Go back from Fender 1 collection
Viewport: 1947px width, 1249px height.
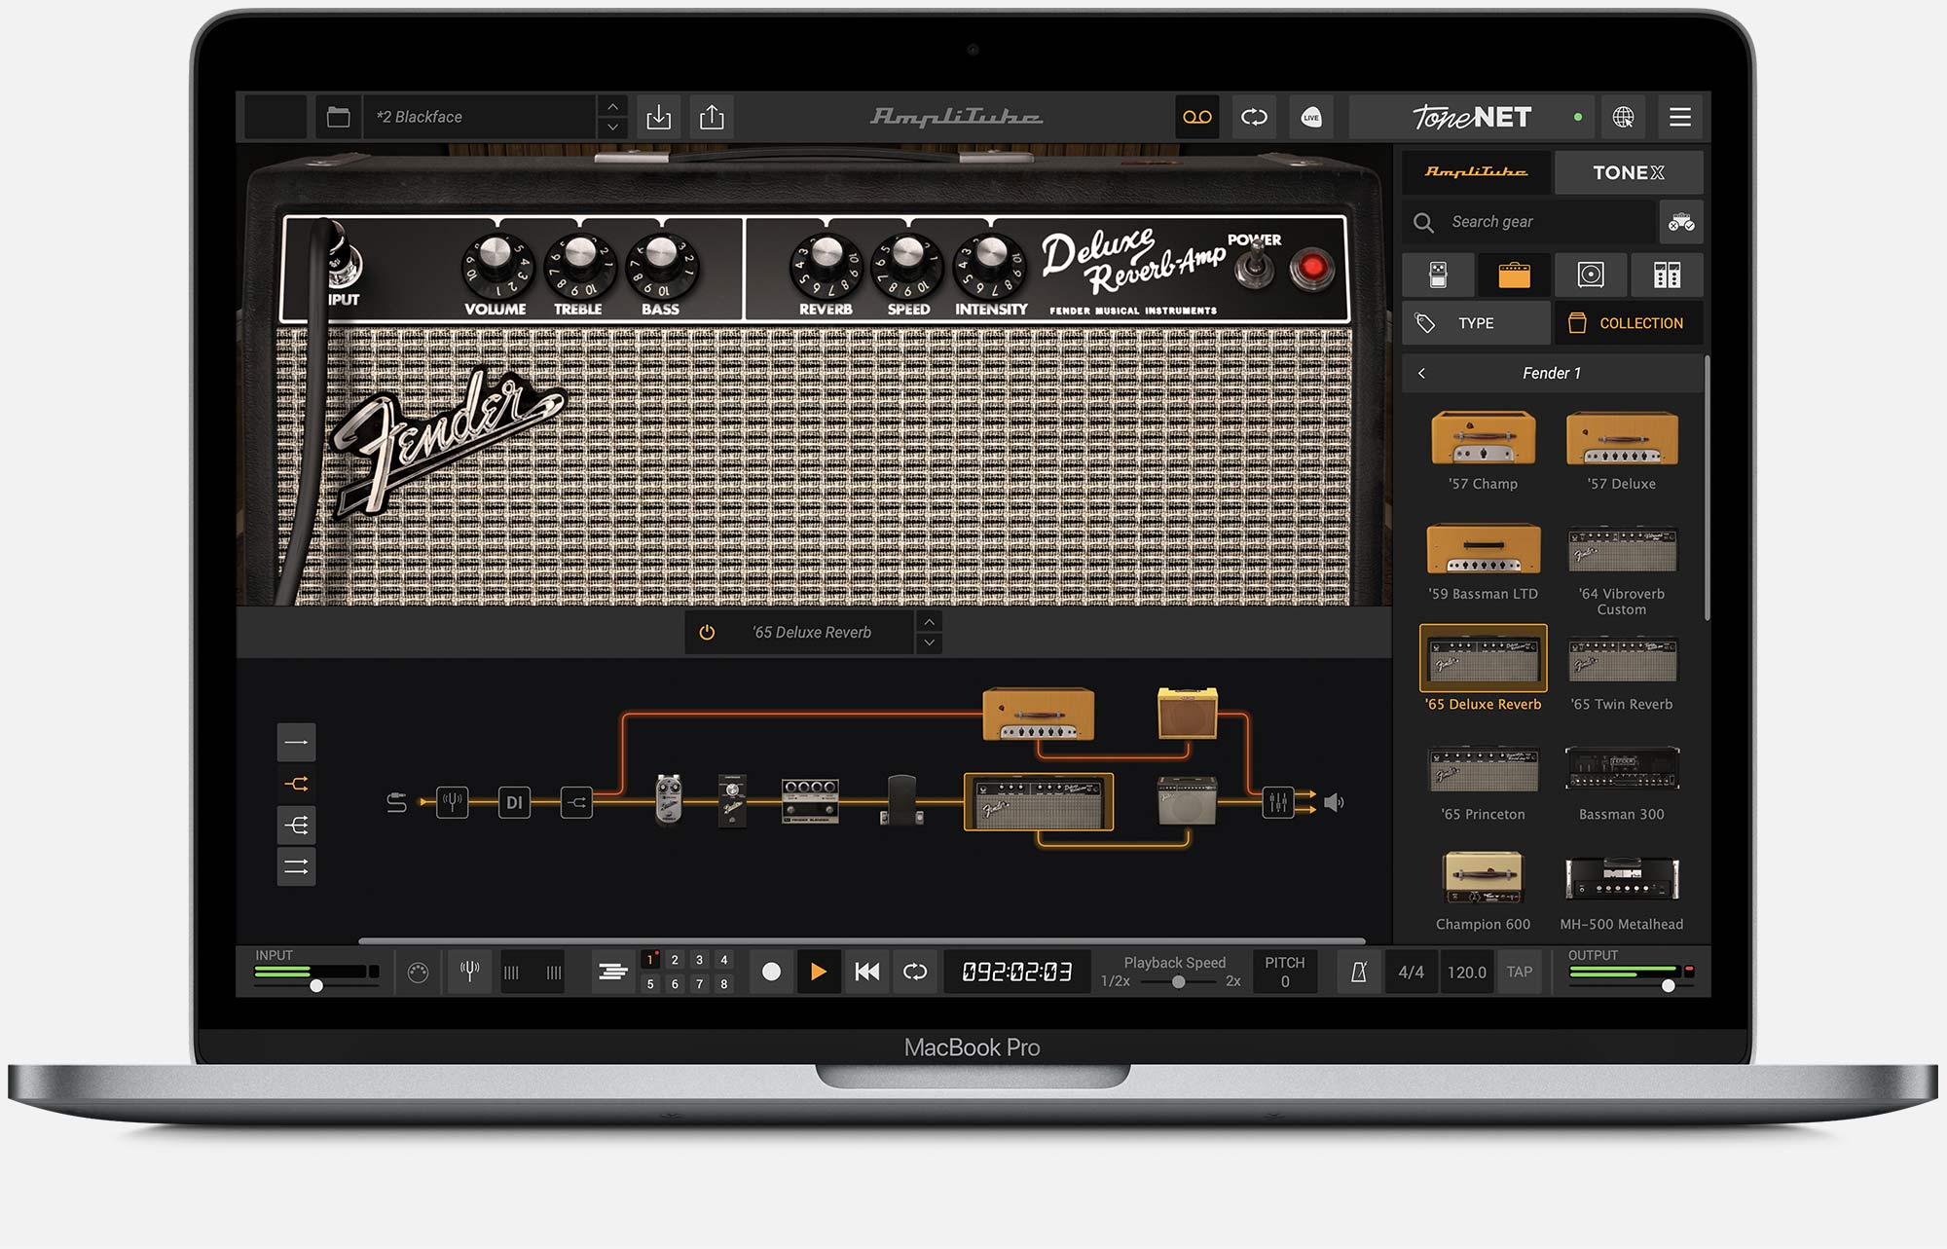point(1421,373)
